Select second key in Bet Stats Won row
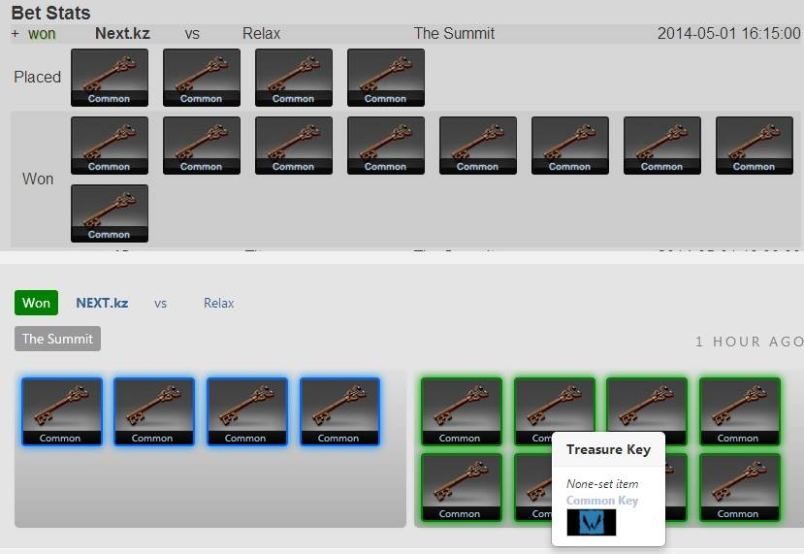Image resolution: width=804 pixels, height=554 pixels. point(202,146)
